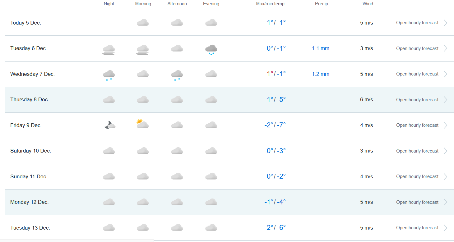Click Thursday 8 Dec. evening cloud icon

pyautogui.click(x=211, y=99)
